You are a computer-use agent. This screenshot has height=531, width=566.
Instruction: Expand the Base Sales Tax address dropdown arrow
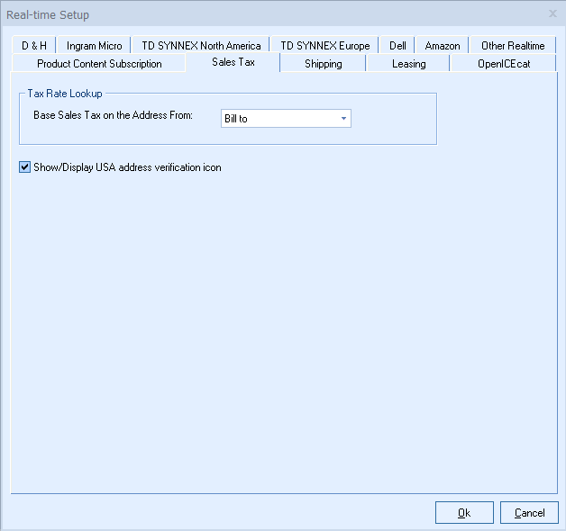pos(343,119)
